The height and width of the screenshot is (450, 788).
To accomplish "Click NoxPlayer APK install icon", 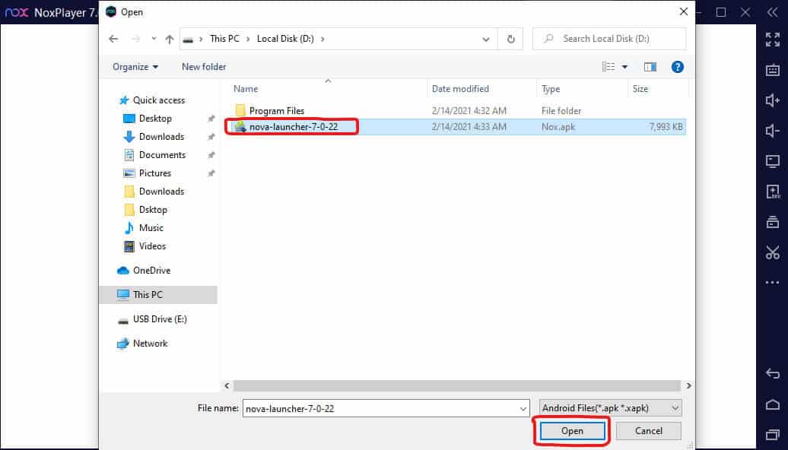I will coord(773,192).
